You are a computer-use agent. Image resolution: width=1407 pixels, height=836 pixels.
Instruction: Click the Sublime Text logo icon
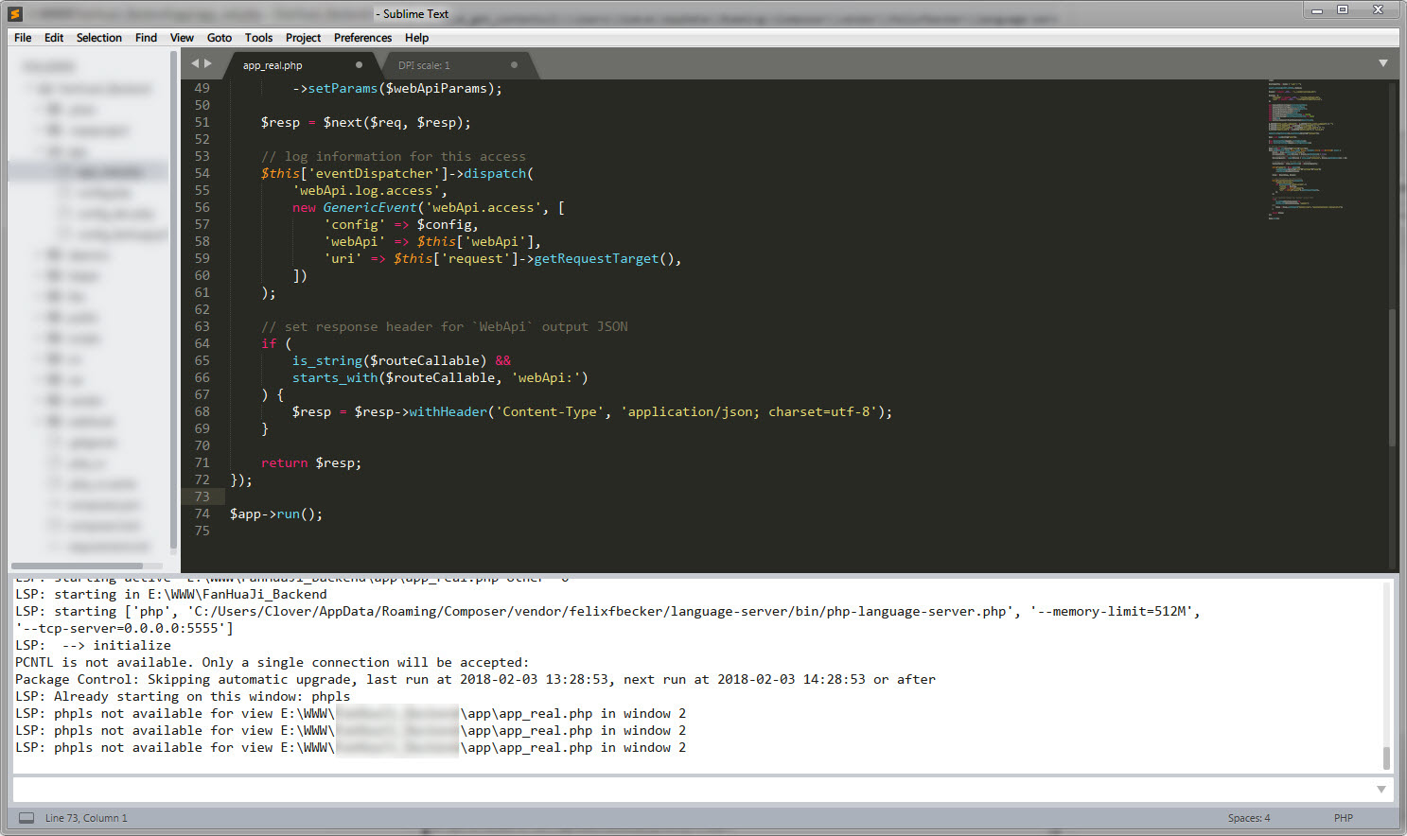coord(15,13)
